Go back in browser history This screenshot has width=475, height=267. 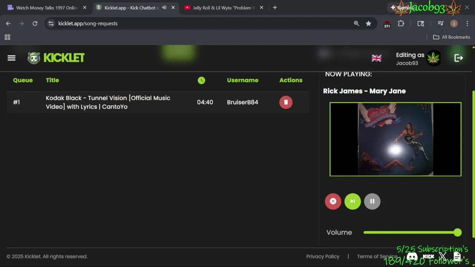(8, 23)
